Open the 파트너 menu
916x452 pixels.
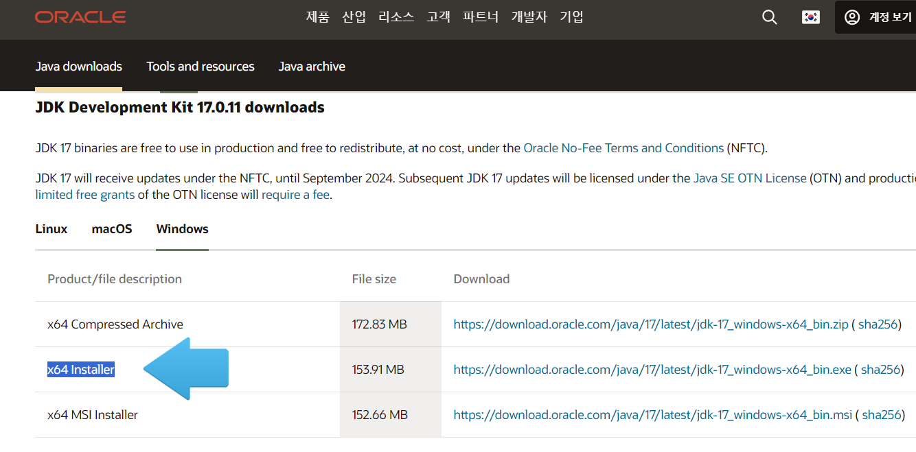coord(481,17)
